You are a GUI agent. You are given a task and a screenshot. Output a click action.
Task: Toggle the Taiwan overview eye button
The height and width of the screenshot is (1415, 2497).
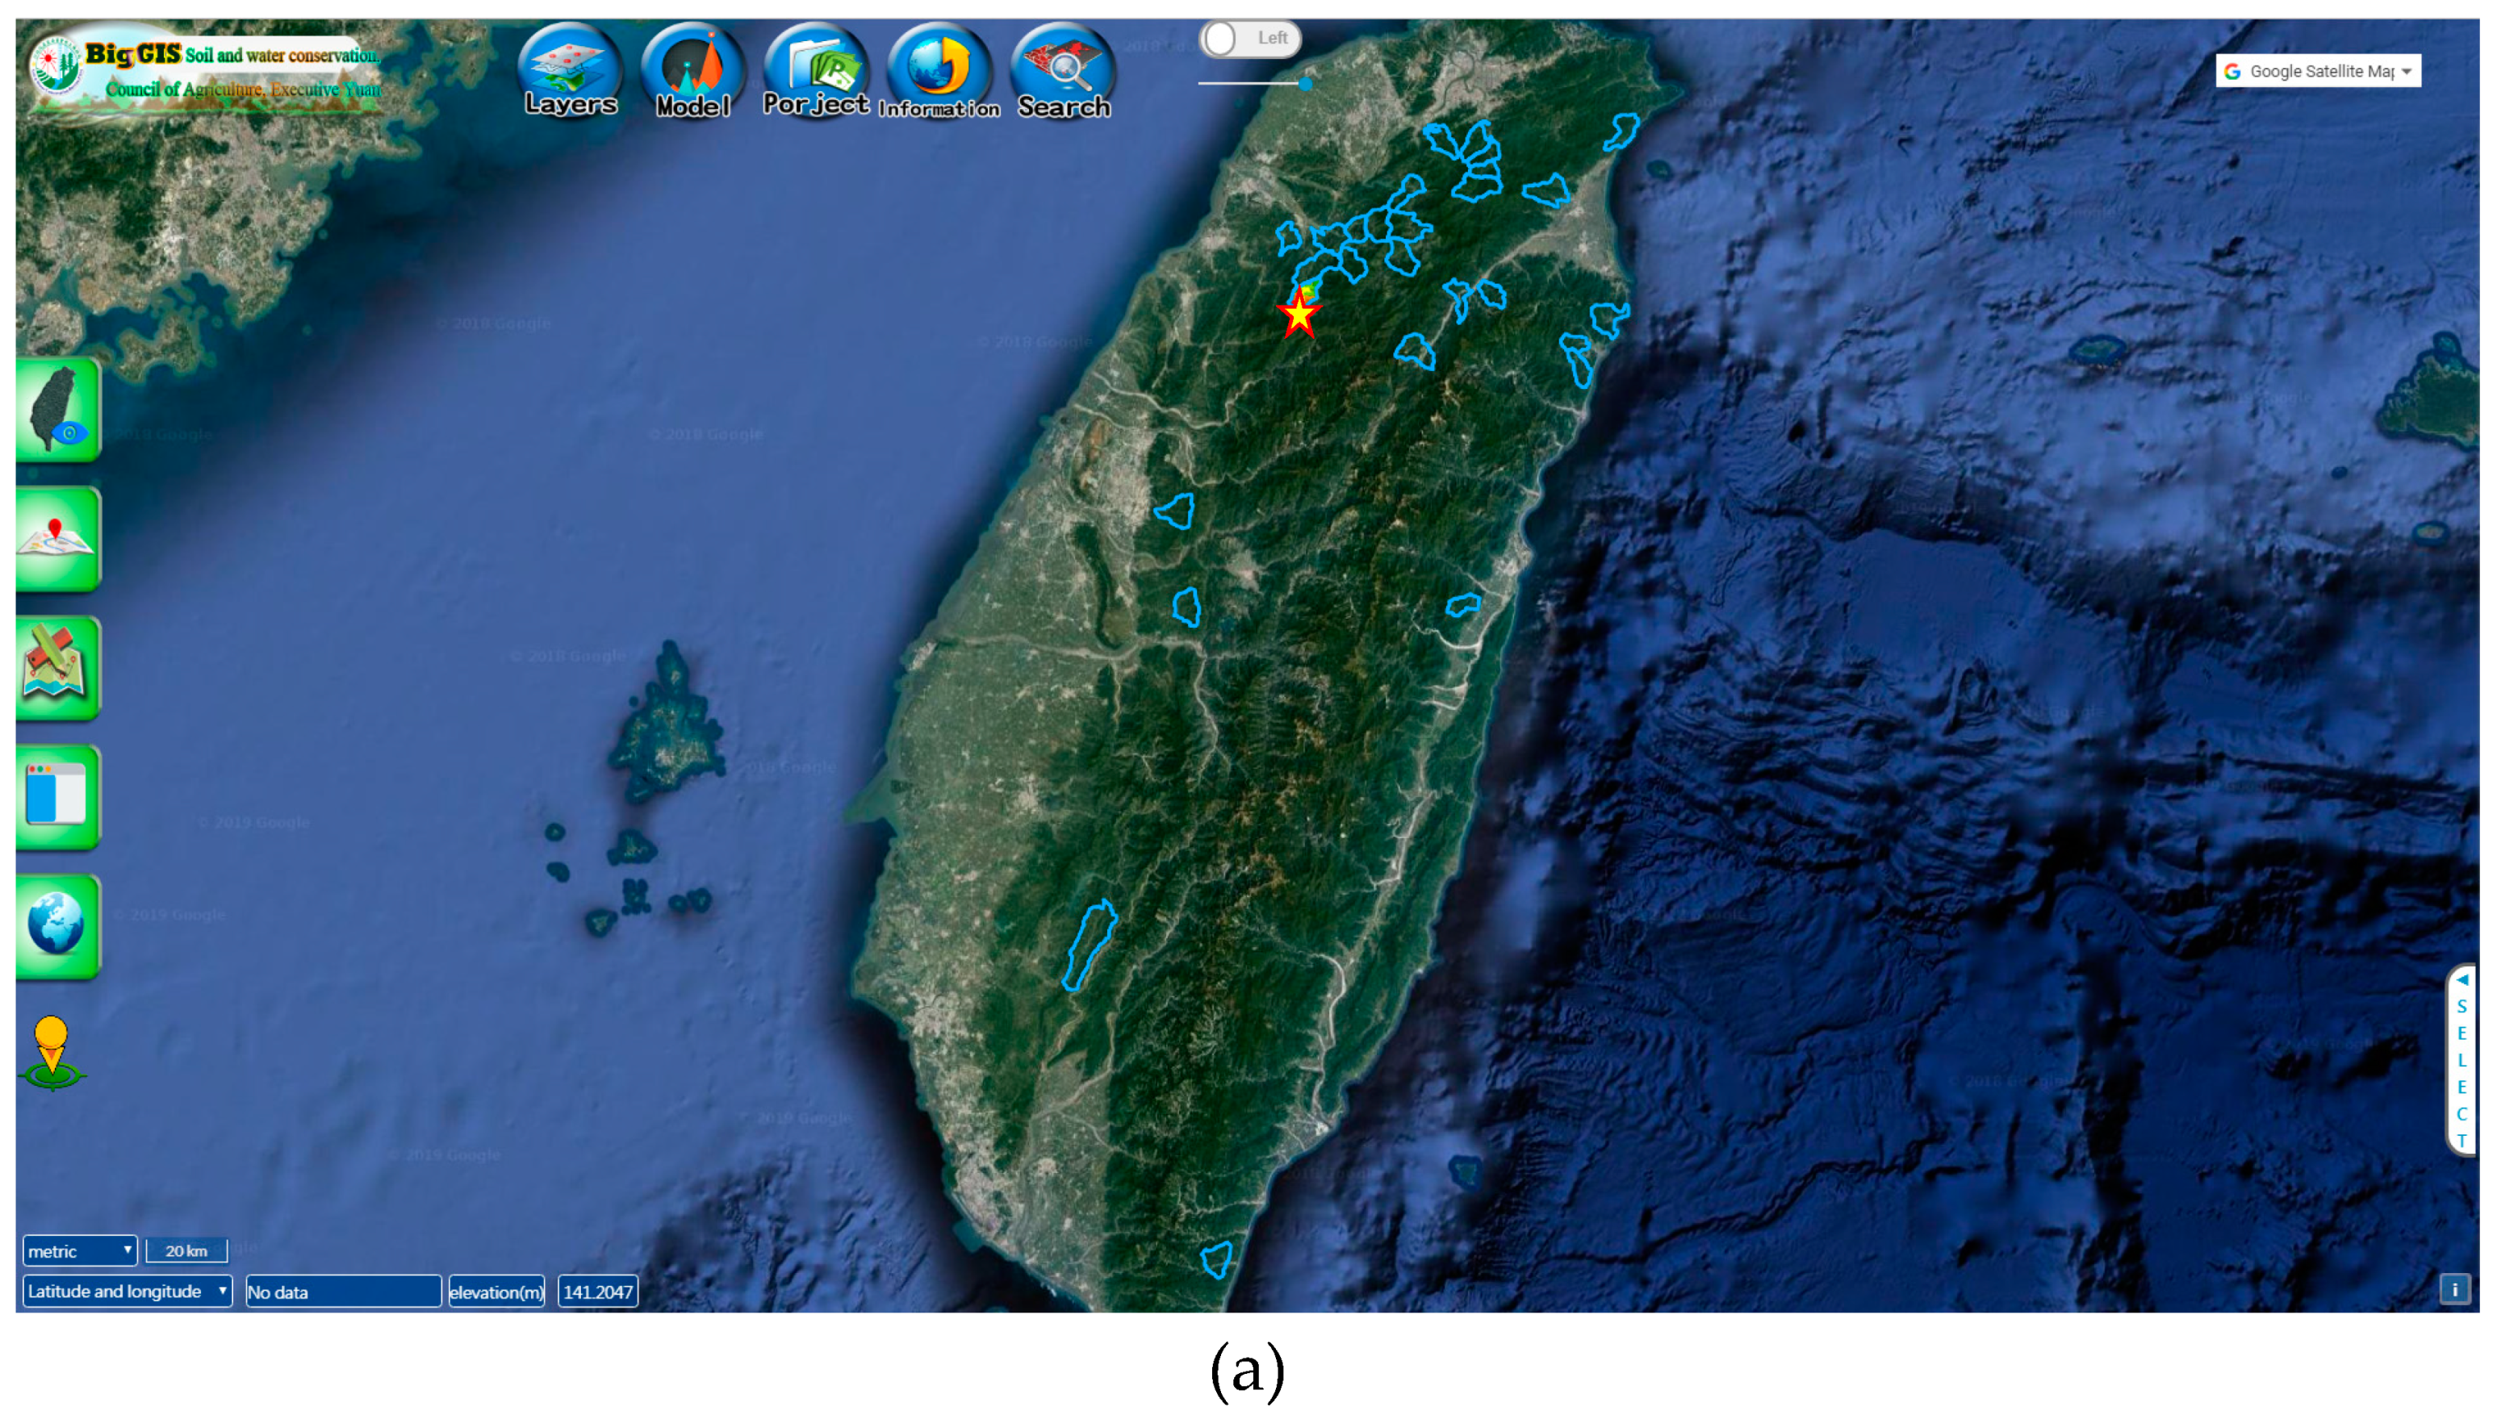click(58, 410)
